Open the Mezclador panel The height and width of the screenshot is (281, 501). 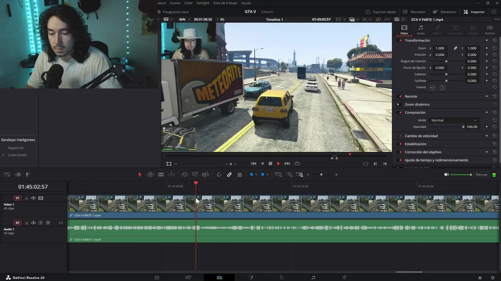414,12
